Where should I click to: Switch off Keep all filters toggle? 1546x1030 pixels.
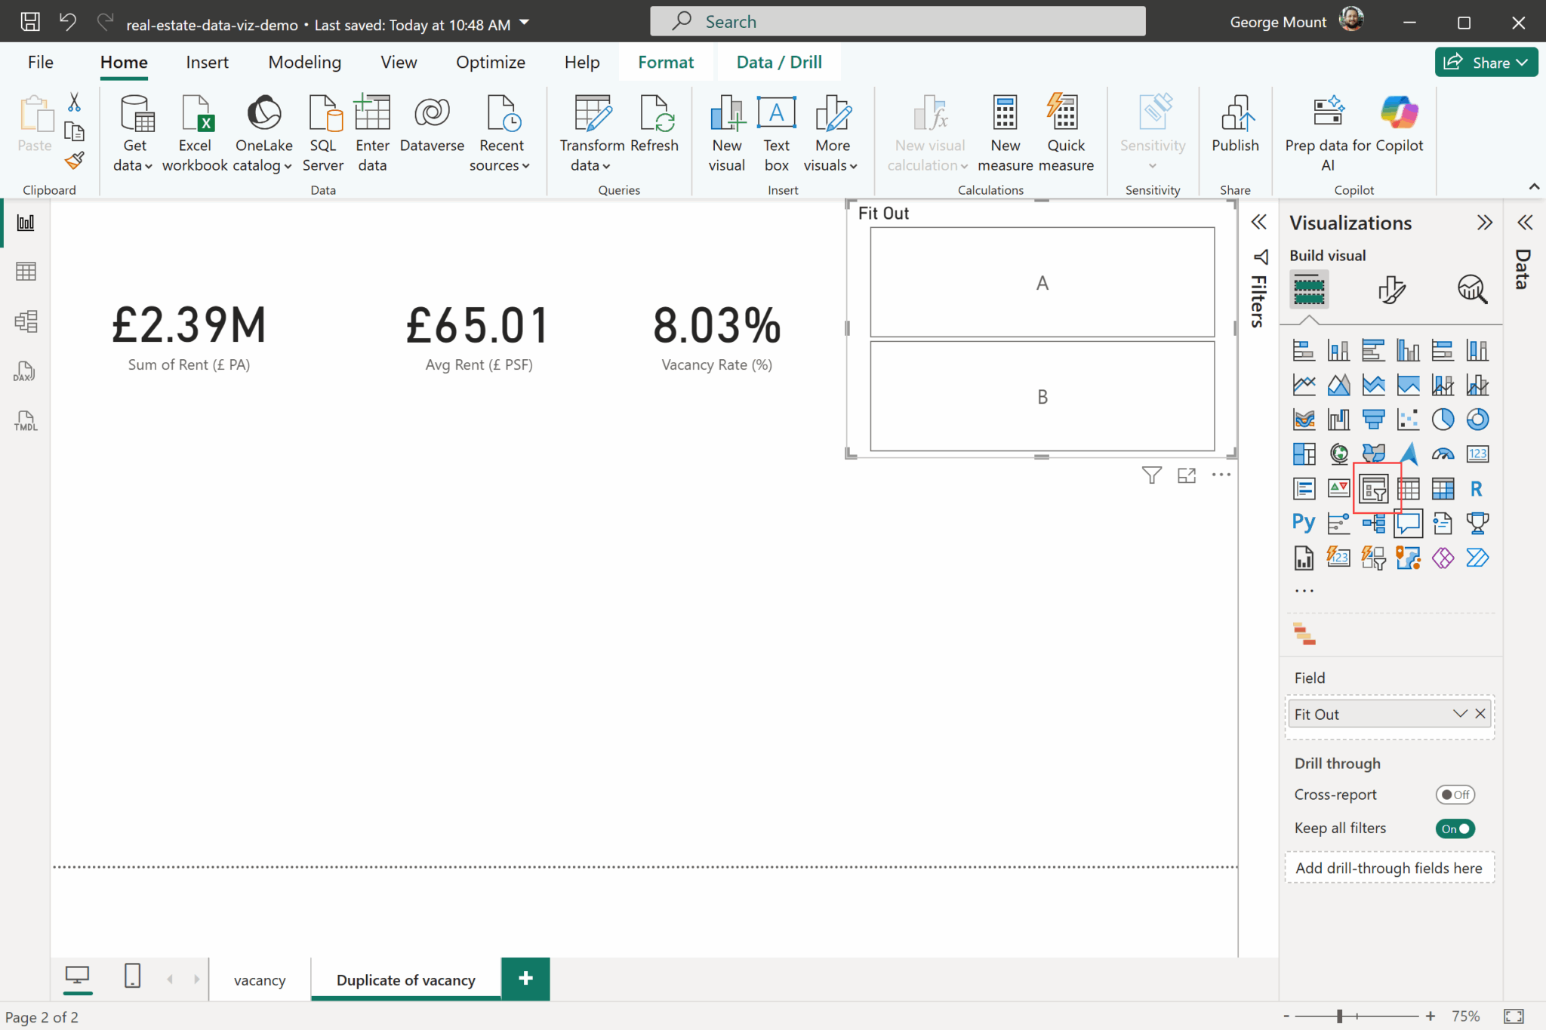coord(1455,829)
